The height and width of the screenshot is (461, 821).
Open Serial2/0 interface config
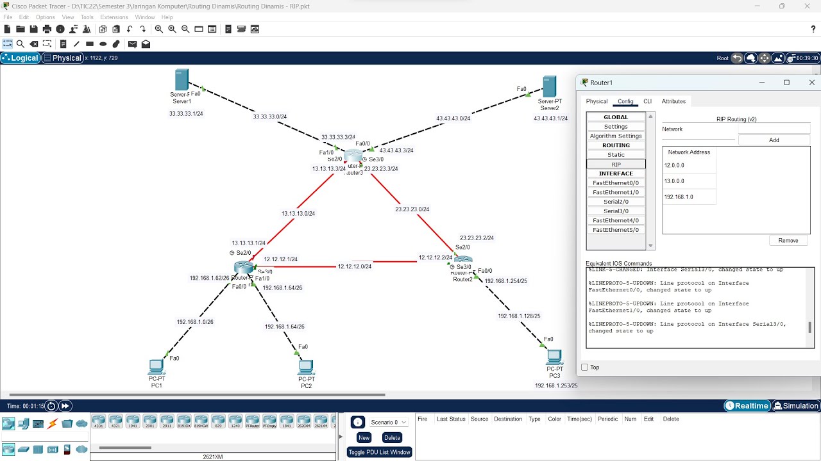point(616,202)
